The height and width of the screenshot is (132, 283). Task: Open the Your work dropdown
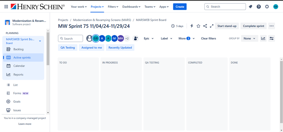[x=79, y=7]
